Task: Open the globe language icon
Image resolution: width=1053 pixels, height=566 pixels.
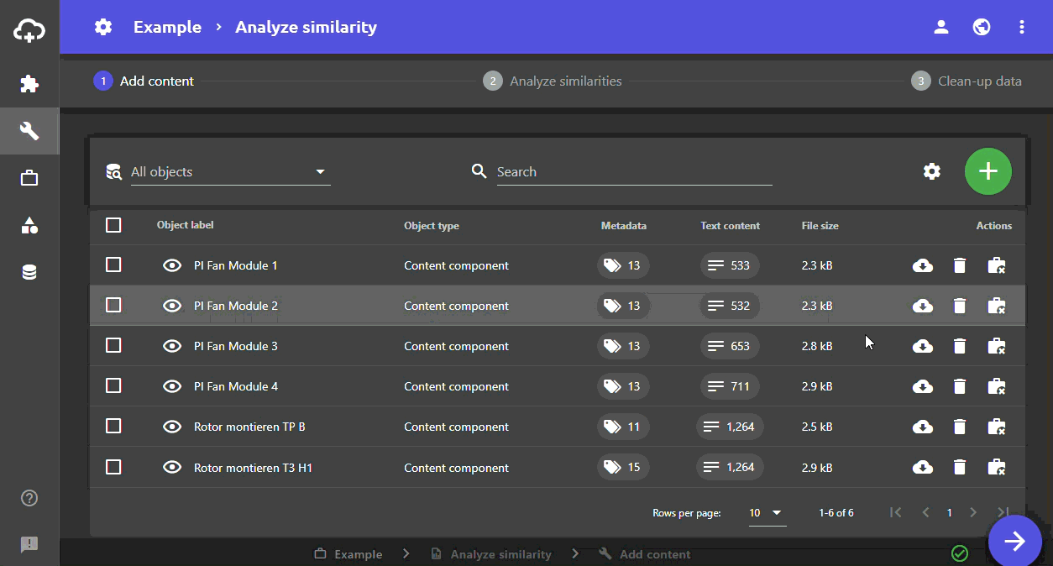Action: 981,27
